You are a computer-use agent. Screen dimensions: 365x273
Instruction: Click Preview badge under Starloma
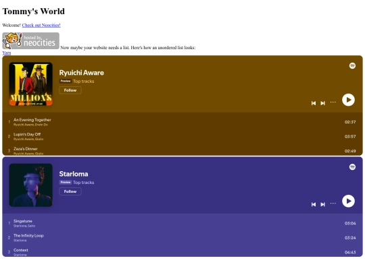point(66,182)
